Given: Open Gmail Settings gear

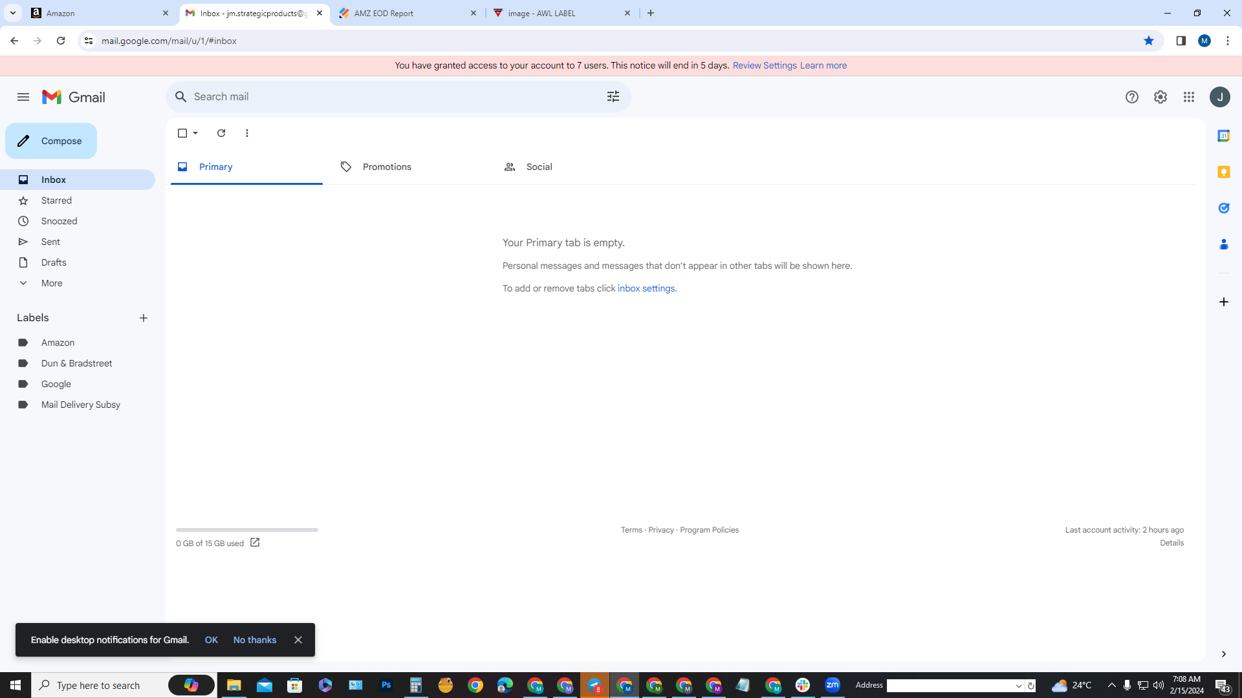Looking at the screenshot, I should 1160,97.
